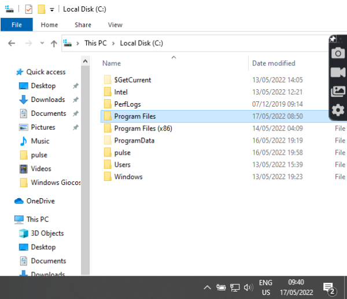
Task: Click the ENG US language indicator
Action: click(265, 287)
